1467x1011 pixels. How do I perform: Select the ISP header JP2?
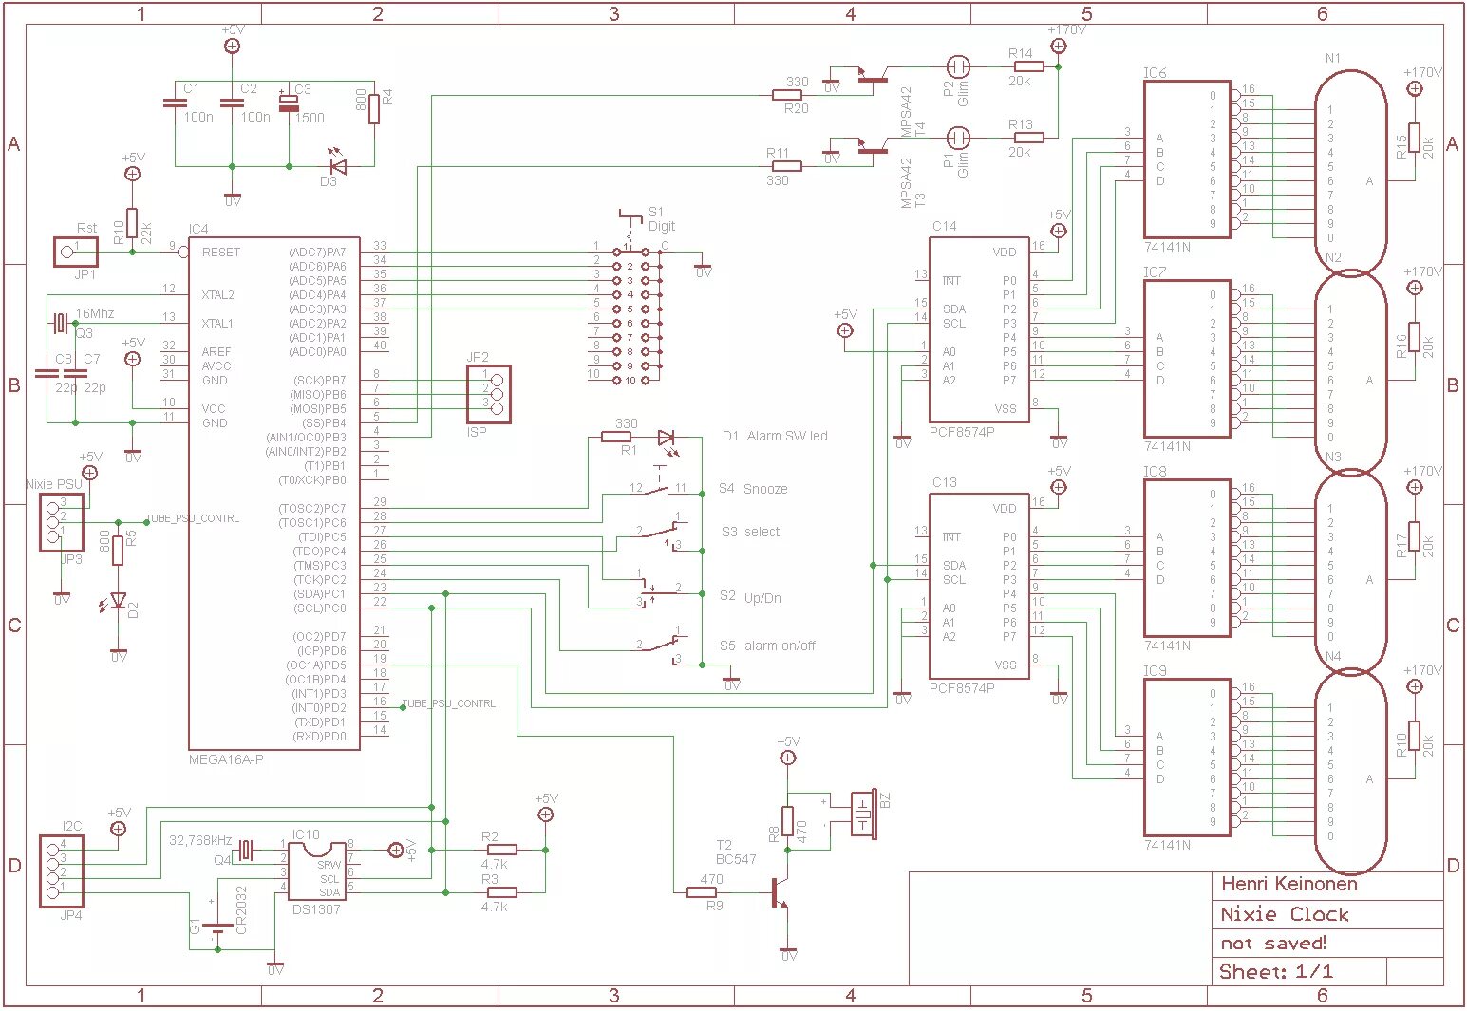(488, 395)
